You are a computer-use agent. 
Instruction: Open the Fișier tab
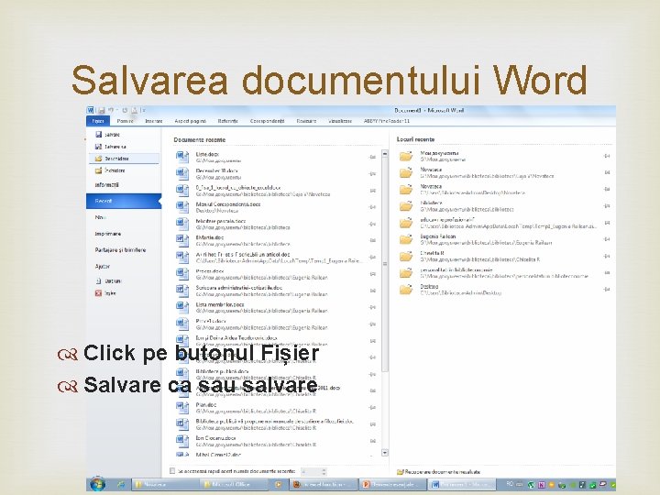98,121
